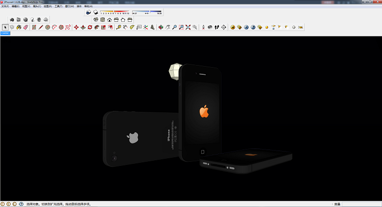Click the render teapot-like first plugin icon
This screenshot has width=382, height=207.
click(12, 20)
